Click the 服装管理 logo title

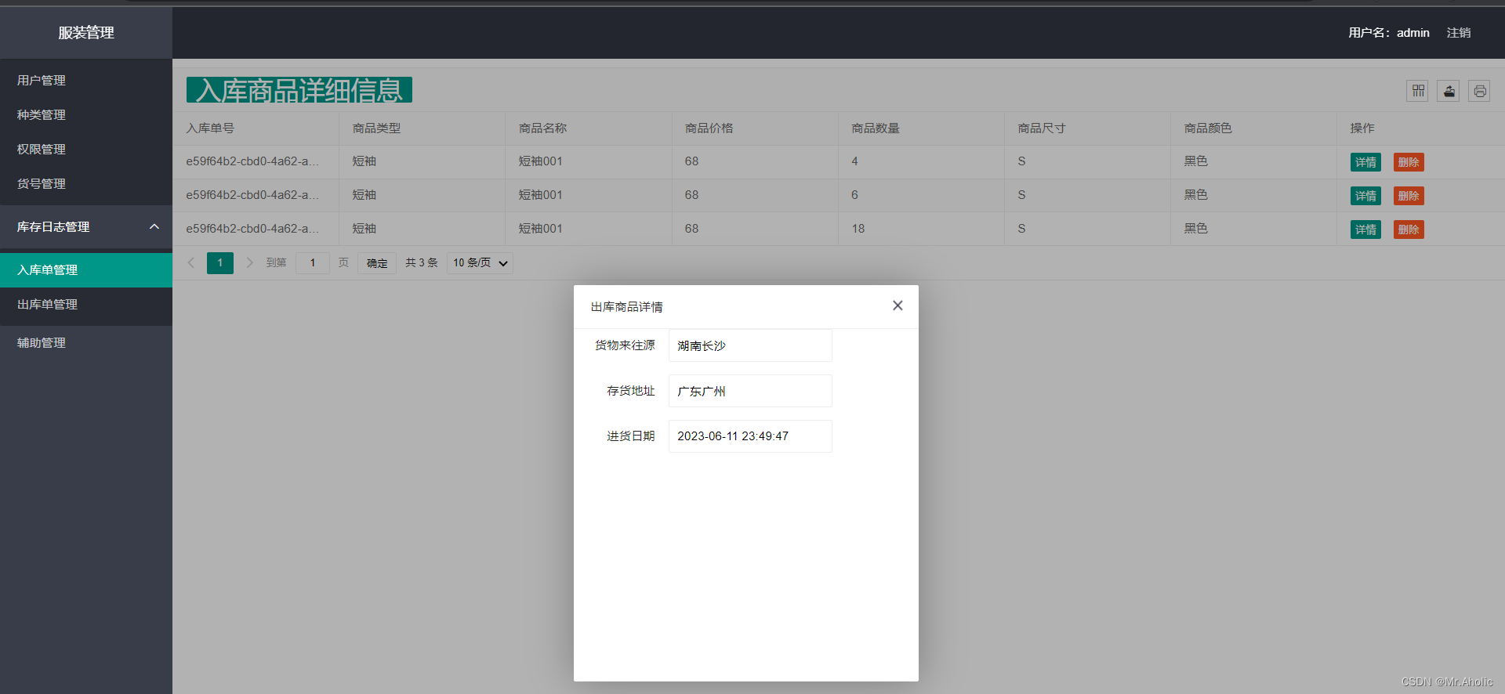tap(86, 33)
